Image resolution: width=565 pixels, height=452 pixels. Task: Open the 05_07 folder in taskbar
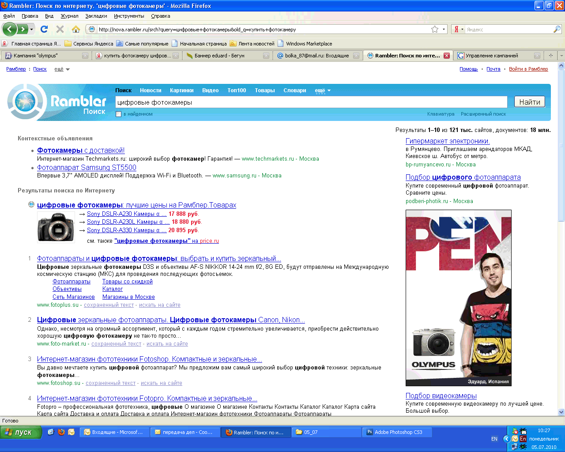[x=326, y=432]
